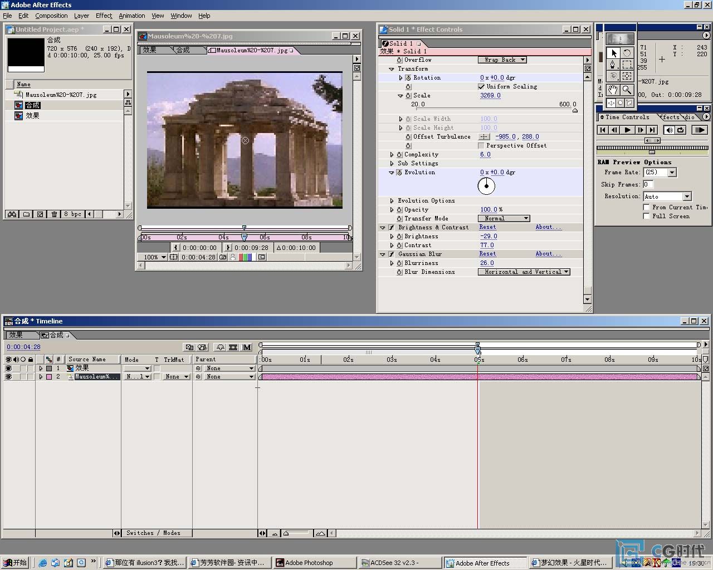The height and width of the screenshot is (570, 713).
Task: Click the Evolution angle dial
Action: click(486, 186)
